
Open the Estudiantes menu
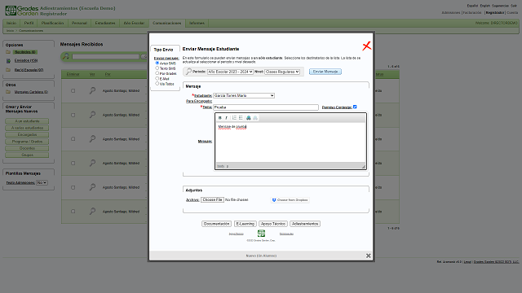pos(105,23)
